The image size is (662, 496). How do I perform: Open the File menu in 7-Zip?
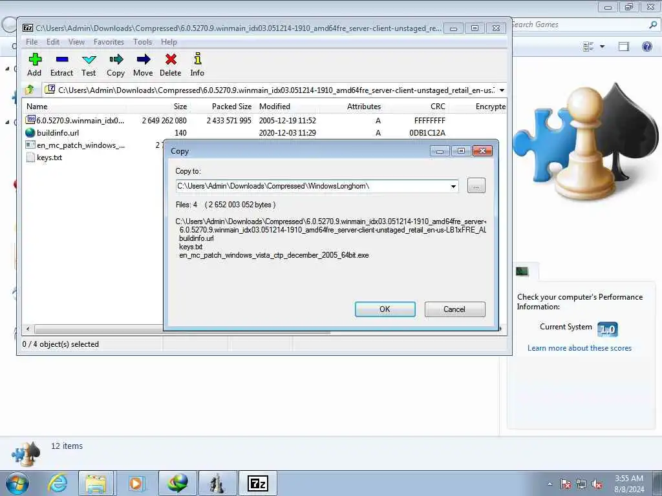[x=32, y=42]
